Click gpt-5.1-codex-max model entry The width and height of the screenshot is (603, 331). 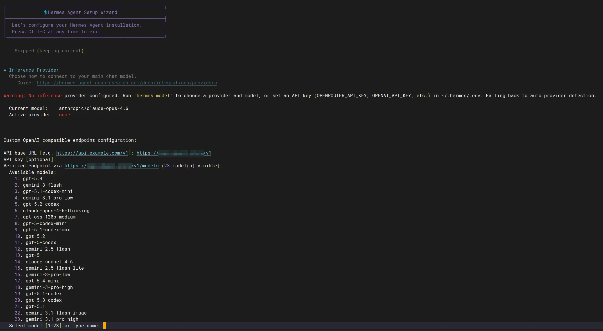coord(46,230)
